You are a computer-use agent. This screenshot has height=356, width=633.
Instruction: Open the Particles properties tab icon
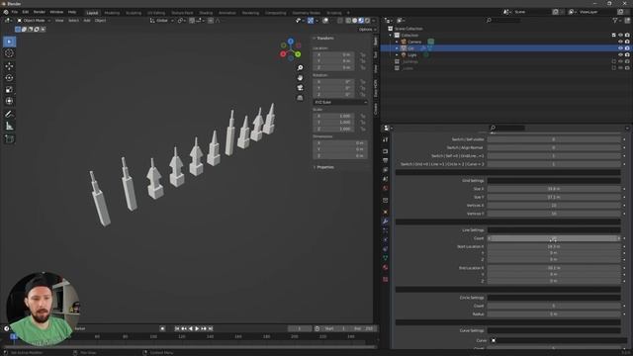point(386,230)
